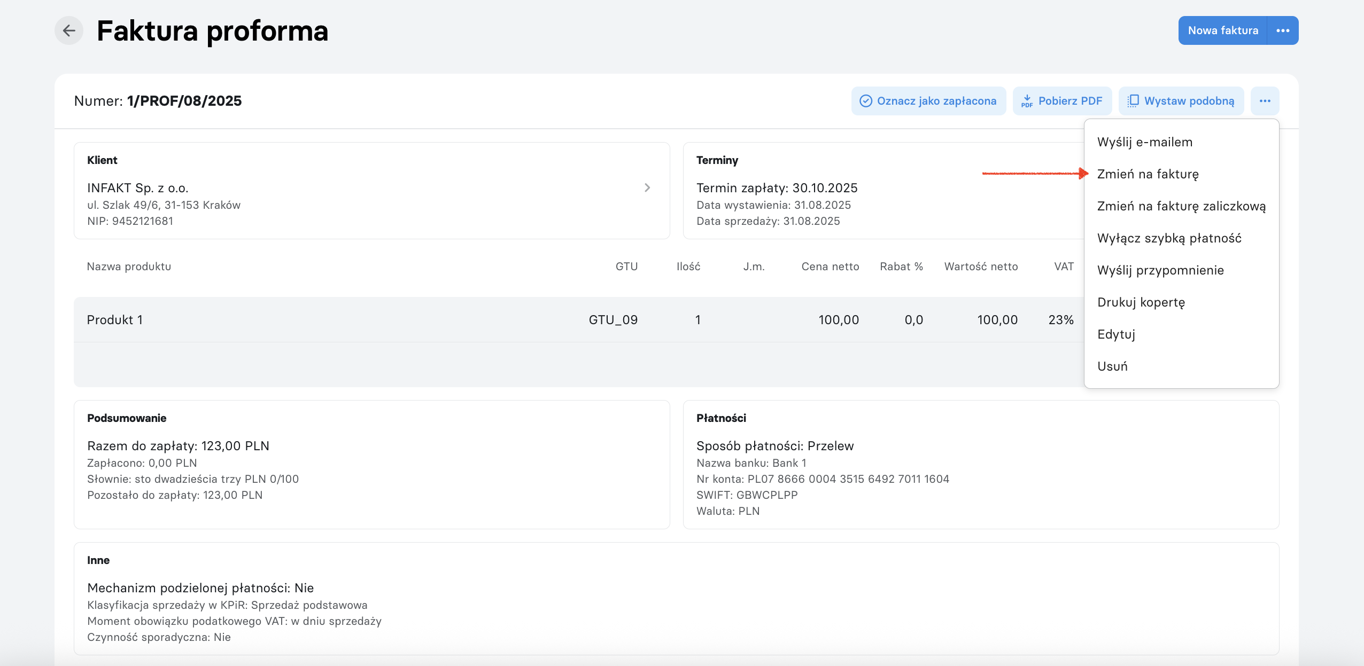Click the Nowa faktura button
The width and height of the screenshot is (1364, 666).
1223,30
